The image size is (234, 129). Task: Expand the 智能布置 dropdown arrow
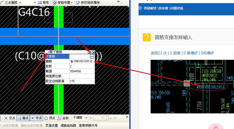[x=72, y=3]
